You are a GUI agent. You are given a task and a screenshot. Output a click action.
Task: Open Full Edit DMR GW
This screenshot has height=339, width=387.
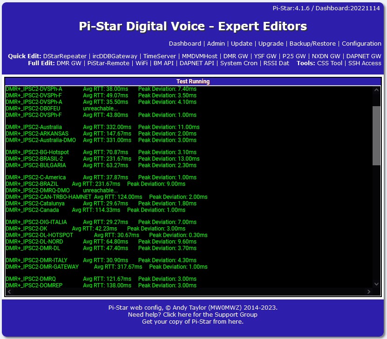point(69,63)
